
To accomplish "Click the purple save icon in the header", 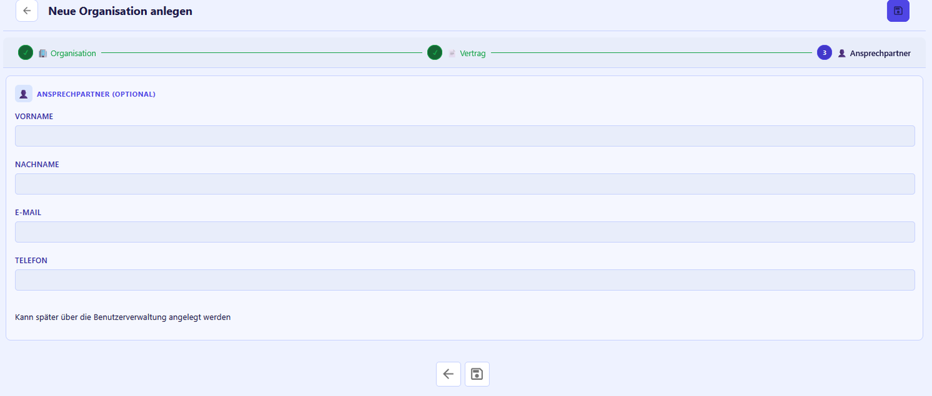I will (x=898, y=11).
